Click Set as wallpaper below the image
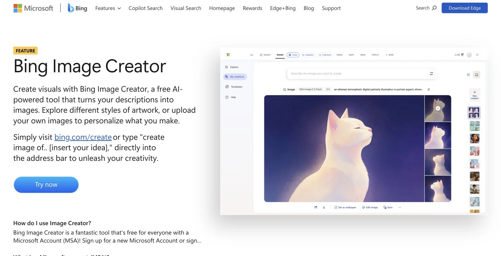 [345, 207]
